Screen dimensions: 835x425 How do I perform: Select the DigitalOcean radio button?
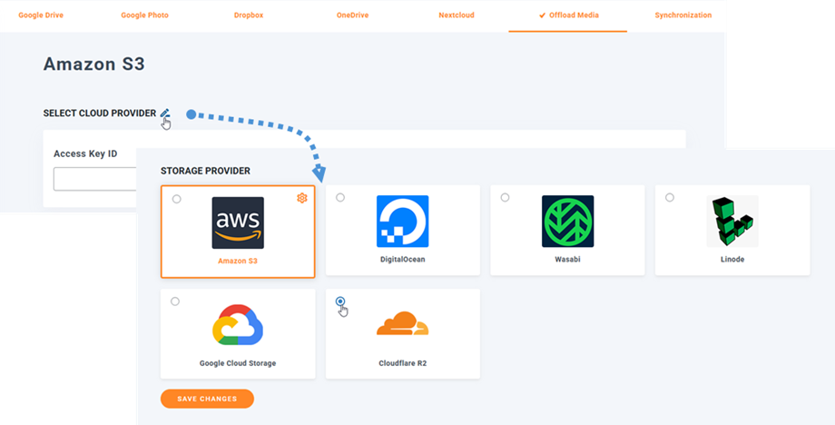[340, 198]
